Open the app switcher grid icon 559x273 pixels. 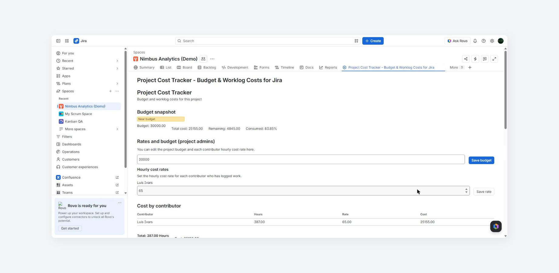click(x=67, y=41)
